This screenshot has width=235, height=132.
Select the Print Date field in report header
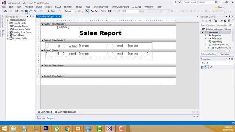[62, 27]
